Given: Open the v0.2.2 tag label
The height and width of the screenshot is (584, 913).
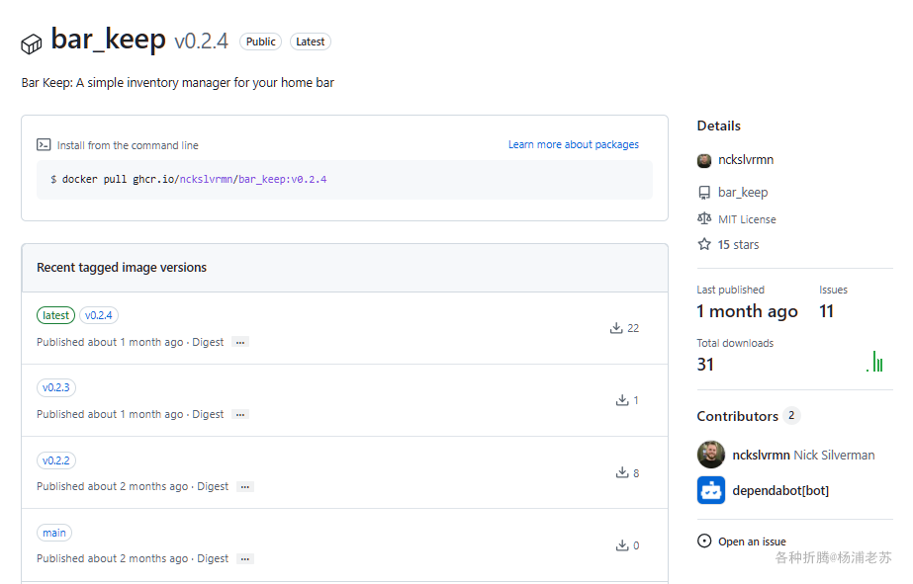Looking at the screenshot, I should coord(56,460).
